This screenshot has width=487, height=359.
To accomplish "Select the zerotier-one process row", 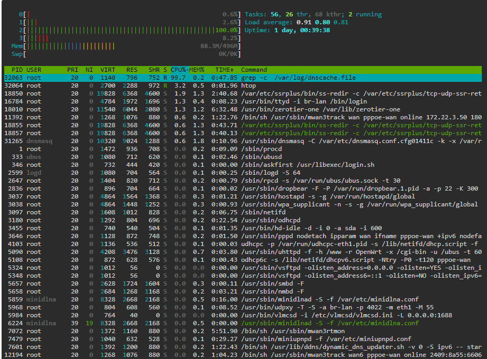I will tap(243, 109).
